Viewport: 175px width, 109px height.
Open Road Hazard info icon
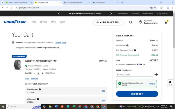point(40,89)
